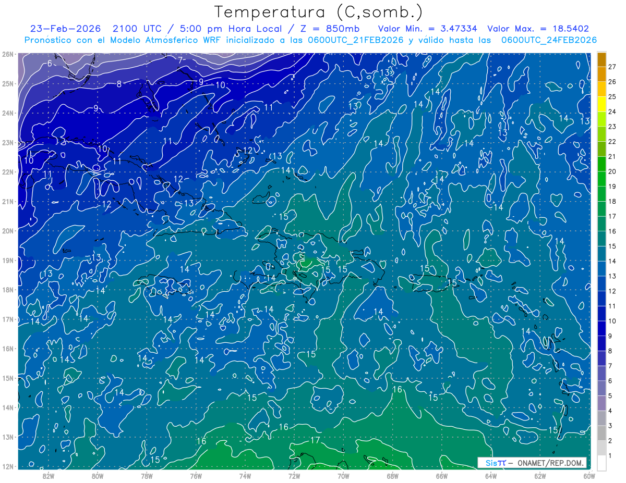Click the "21N" latitude axis label
This screenshot has width=626, height=483.
pos(7,201)
